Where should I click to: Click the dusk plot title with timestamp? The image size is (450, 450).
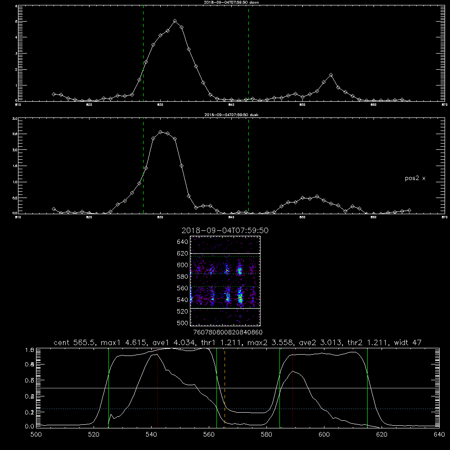[231, 115]
